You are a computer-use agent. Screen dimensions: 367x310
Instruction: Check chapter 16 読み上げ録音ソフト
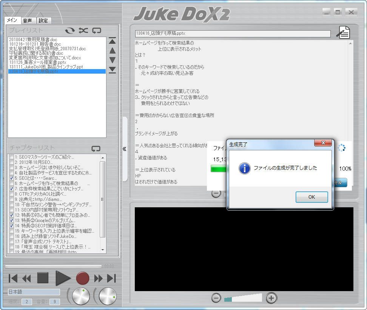coord(11,236)
